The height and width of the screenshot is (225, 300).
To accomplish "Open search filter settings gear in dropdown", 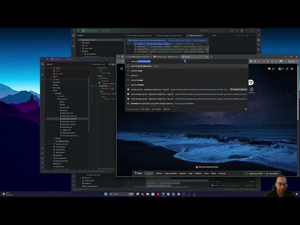I will click(246, 109).
